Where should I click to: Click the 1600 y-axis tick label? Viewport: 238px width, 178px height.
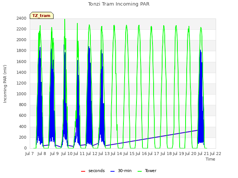[x=22, y=62]
